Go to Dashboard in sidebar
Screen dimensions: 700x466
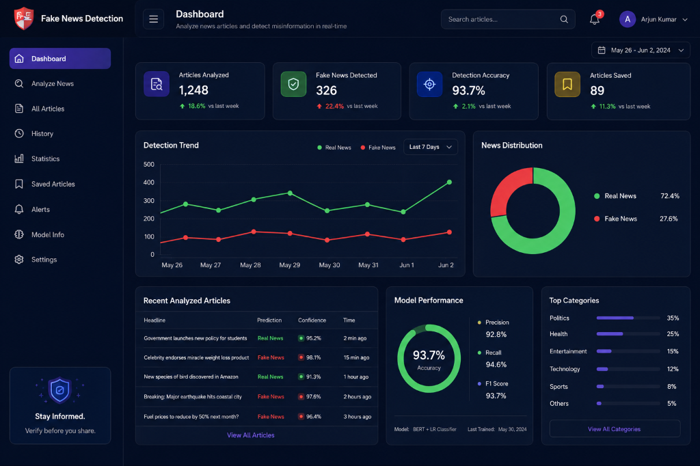[60, 59]
